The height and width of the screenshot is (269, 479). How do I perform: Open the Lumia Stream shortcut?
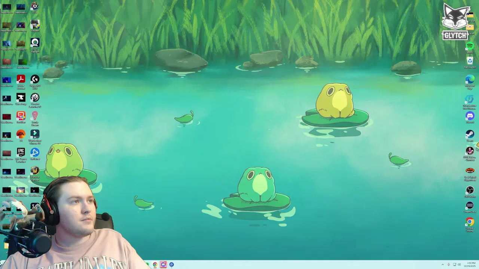[35, 118]
